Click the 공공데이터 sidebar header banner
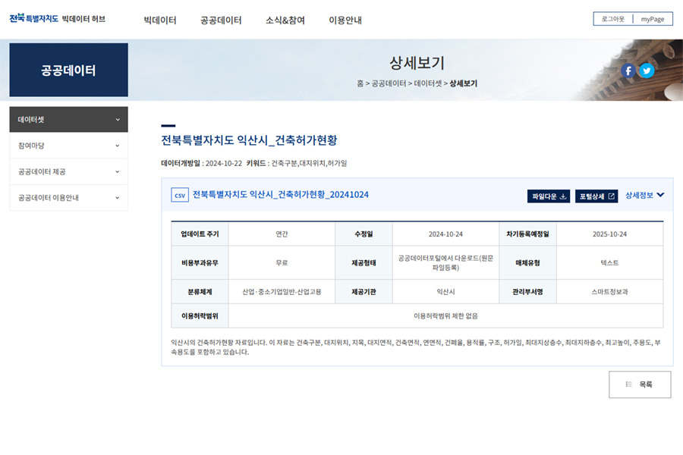Image resolution: width=683 pixels, height=455 pixels. point(69,70)
